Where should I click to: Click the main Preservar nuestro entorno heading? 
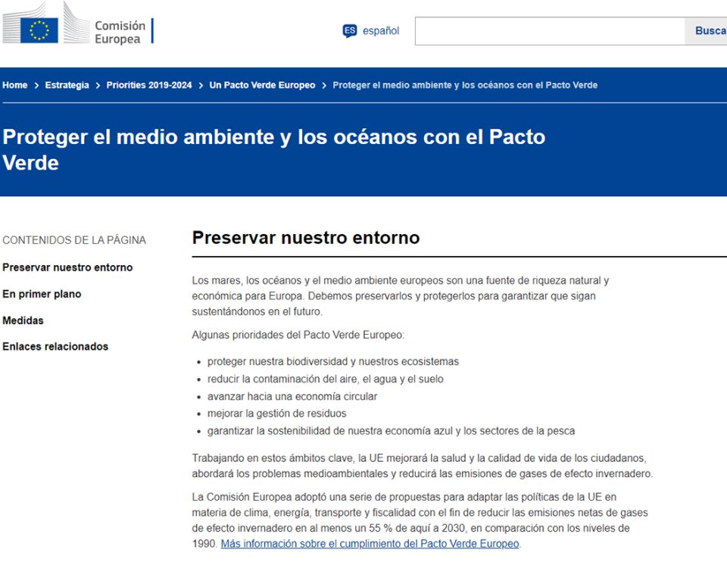305,238
